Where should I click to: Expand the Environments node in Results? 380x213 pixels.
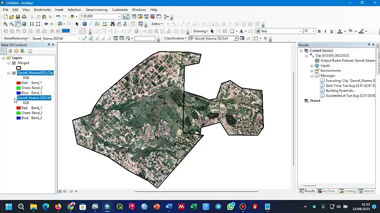point(312,71)
